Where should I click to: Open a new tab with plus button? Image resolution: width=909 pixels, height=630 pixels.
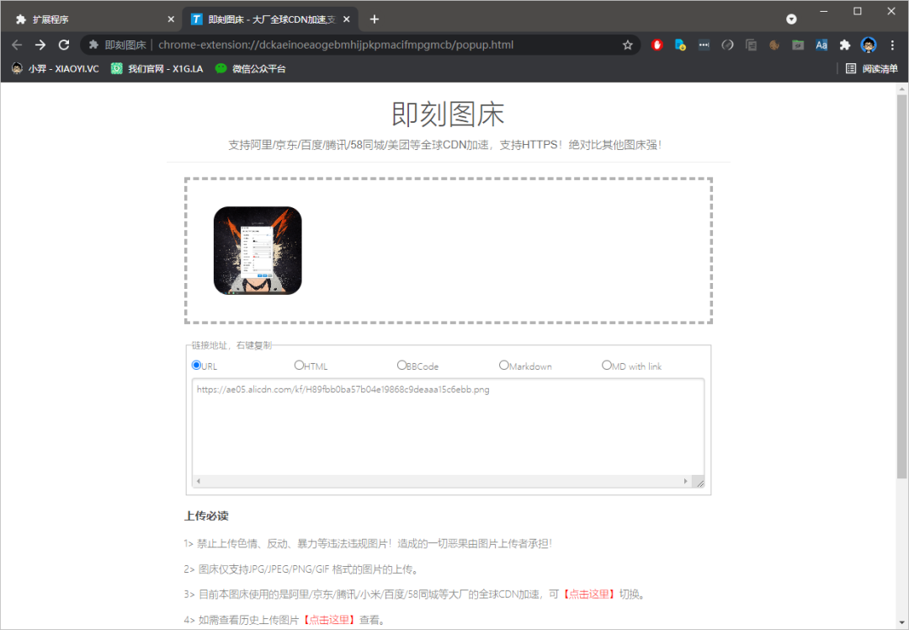click(375, 19)
